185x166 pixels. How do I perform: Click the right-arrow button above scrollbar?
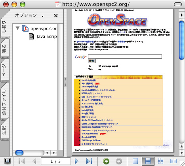(182, 15)
